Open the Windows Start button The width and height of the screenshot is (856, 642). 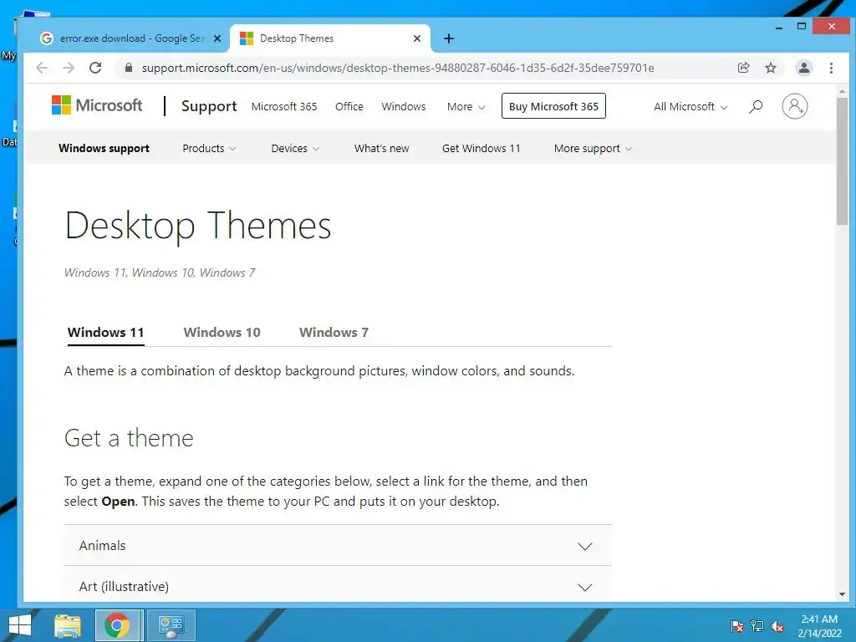tap(20, 625)
